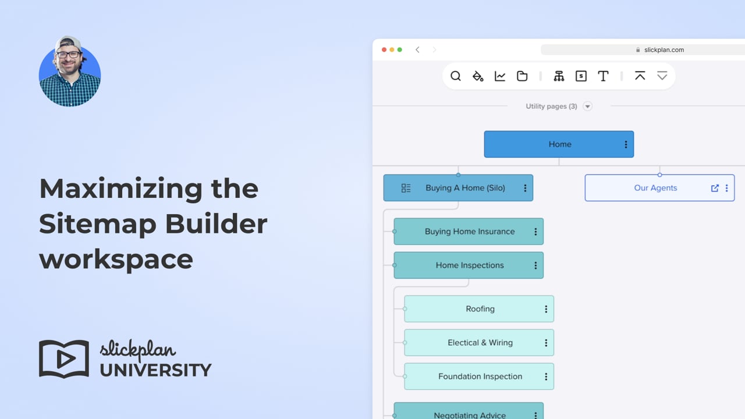The image size is (745, 419).
Task: Click the connector dot left of Home Inspections
Action: [x=394, y=265]
